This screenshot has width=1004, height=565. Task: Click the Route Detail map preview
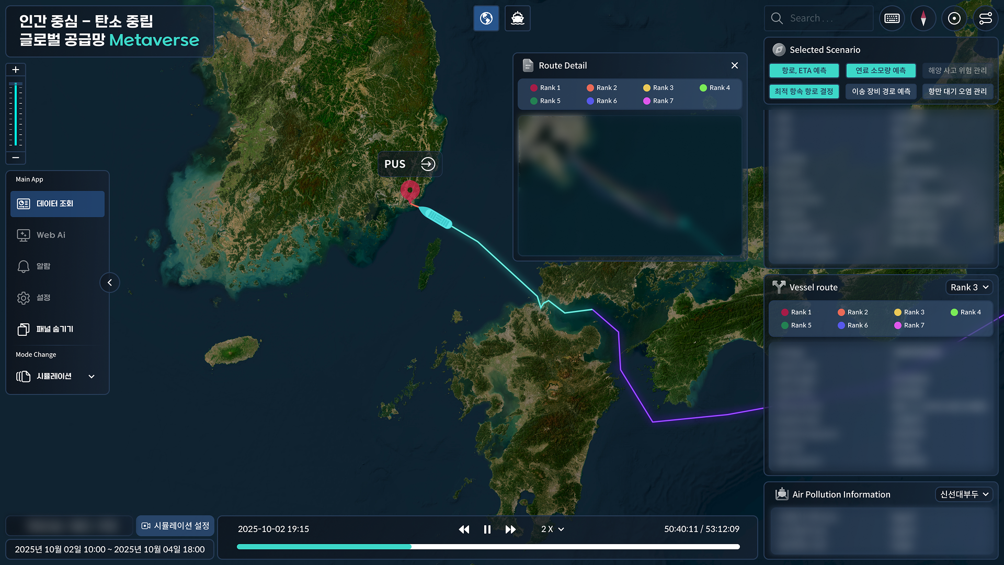tap(630, 185)
